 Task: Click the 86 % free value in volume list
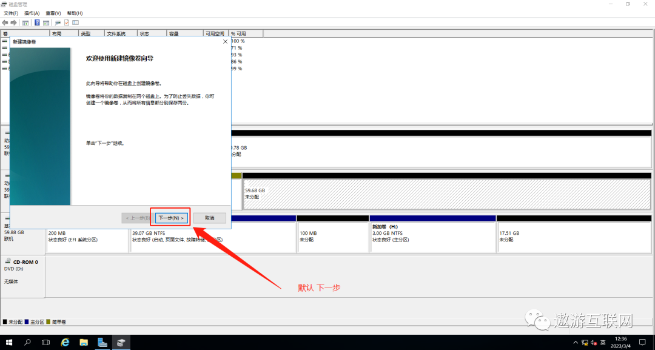point(237,61)
